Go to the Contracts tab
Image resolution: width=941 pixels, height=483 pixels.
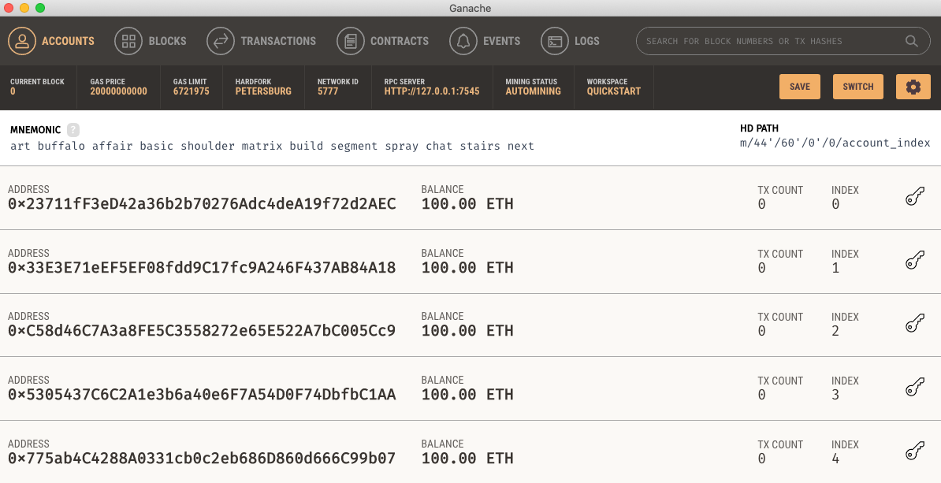click(383, 41)
